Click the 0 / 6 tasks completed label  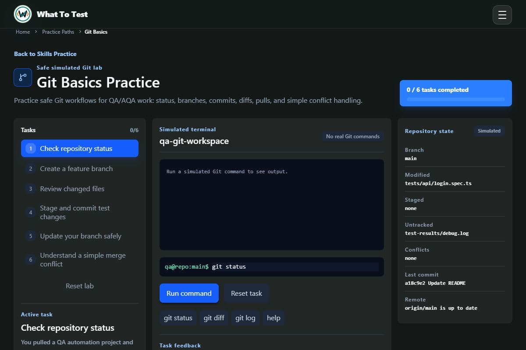click(x=437, y=90)
